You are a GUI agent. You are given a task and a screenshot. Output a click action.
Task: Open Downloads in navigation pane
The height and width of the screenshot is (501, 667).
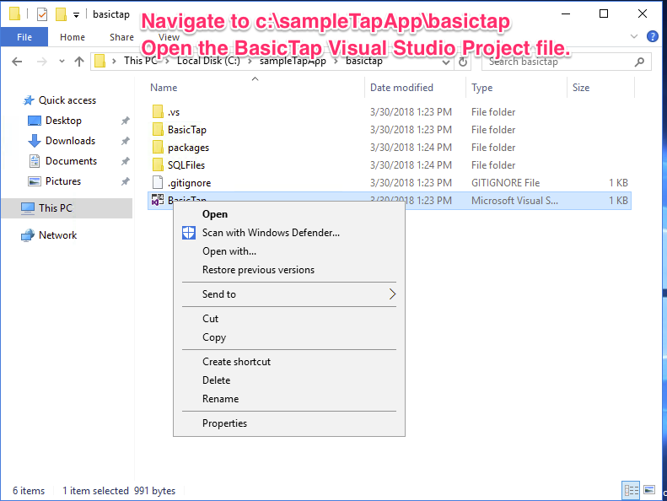tap(70, 141)
